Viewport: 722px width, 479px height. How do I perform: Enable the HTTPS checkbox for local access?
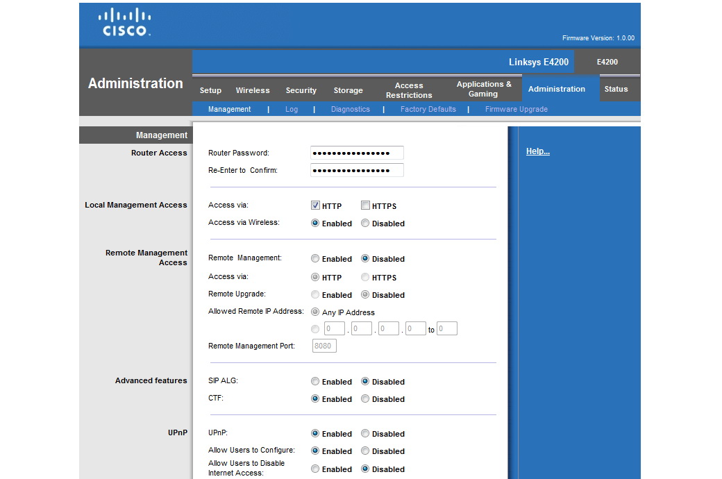click(x=365, y=205)
